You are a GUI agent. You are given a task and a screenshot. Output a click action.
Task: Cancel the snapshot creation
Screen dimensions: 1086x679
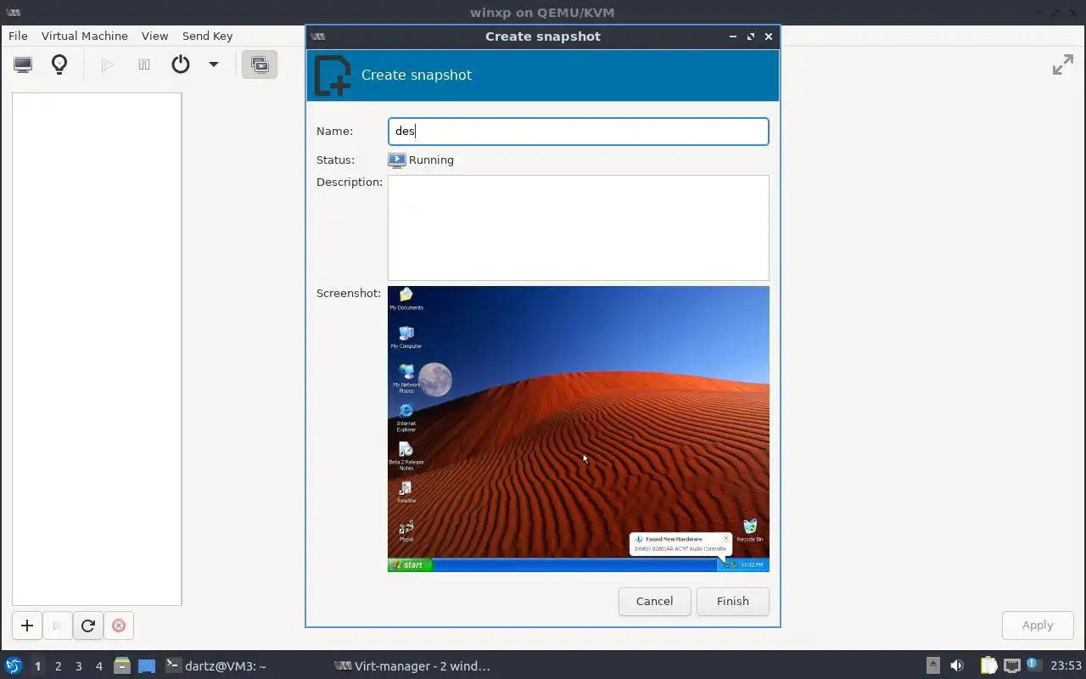pos(655,601)
